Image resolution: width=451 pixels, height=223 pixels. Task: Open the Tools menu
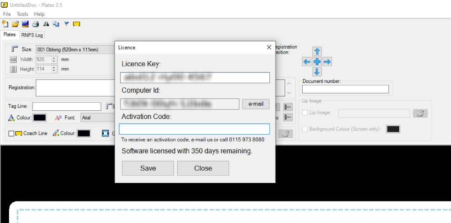click(x=23, y=14)
